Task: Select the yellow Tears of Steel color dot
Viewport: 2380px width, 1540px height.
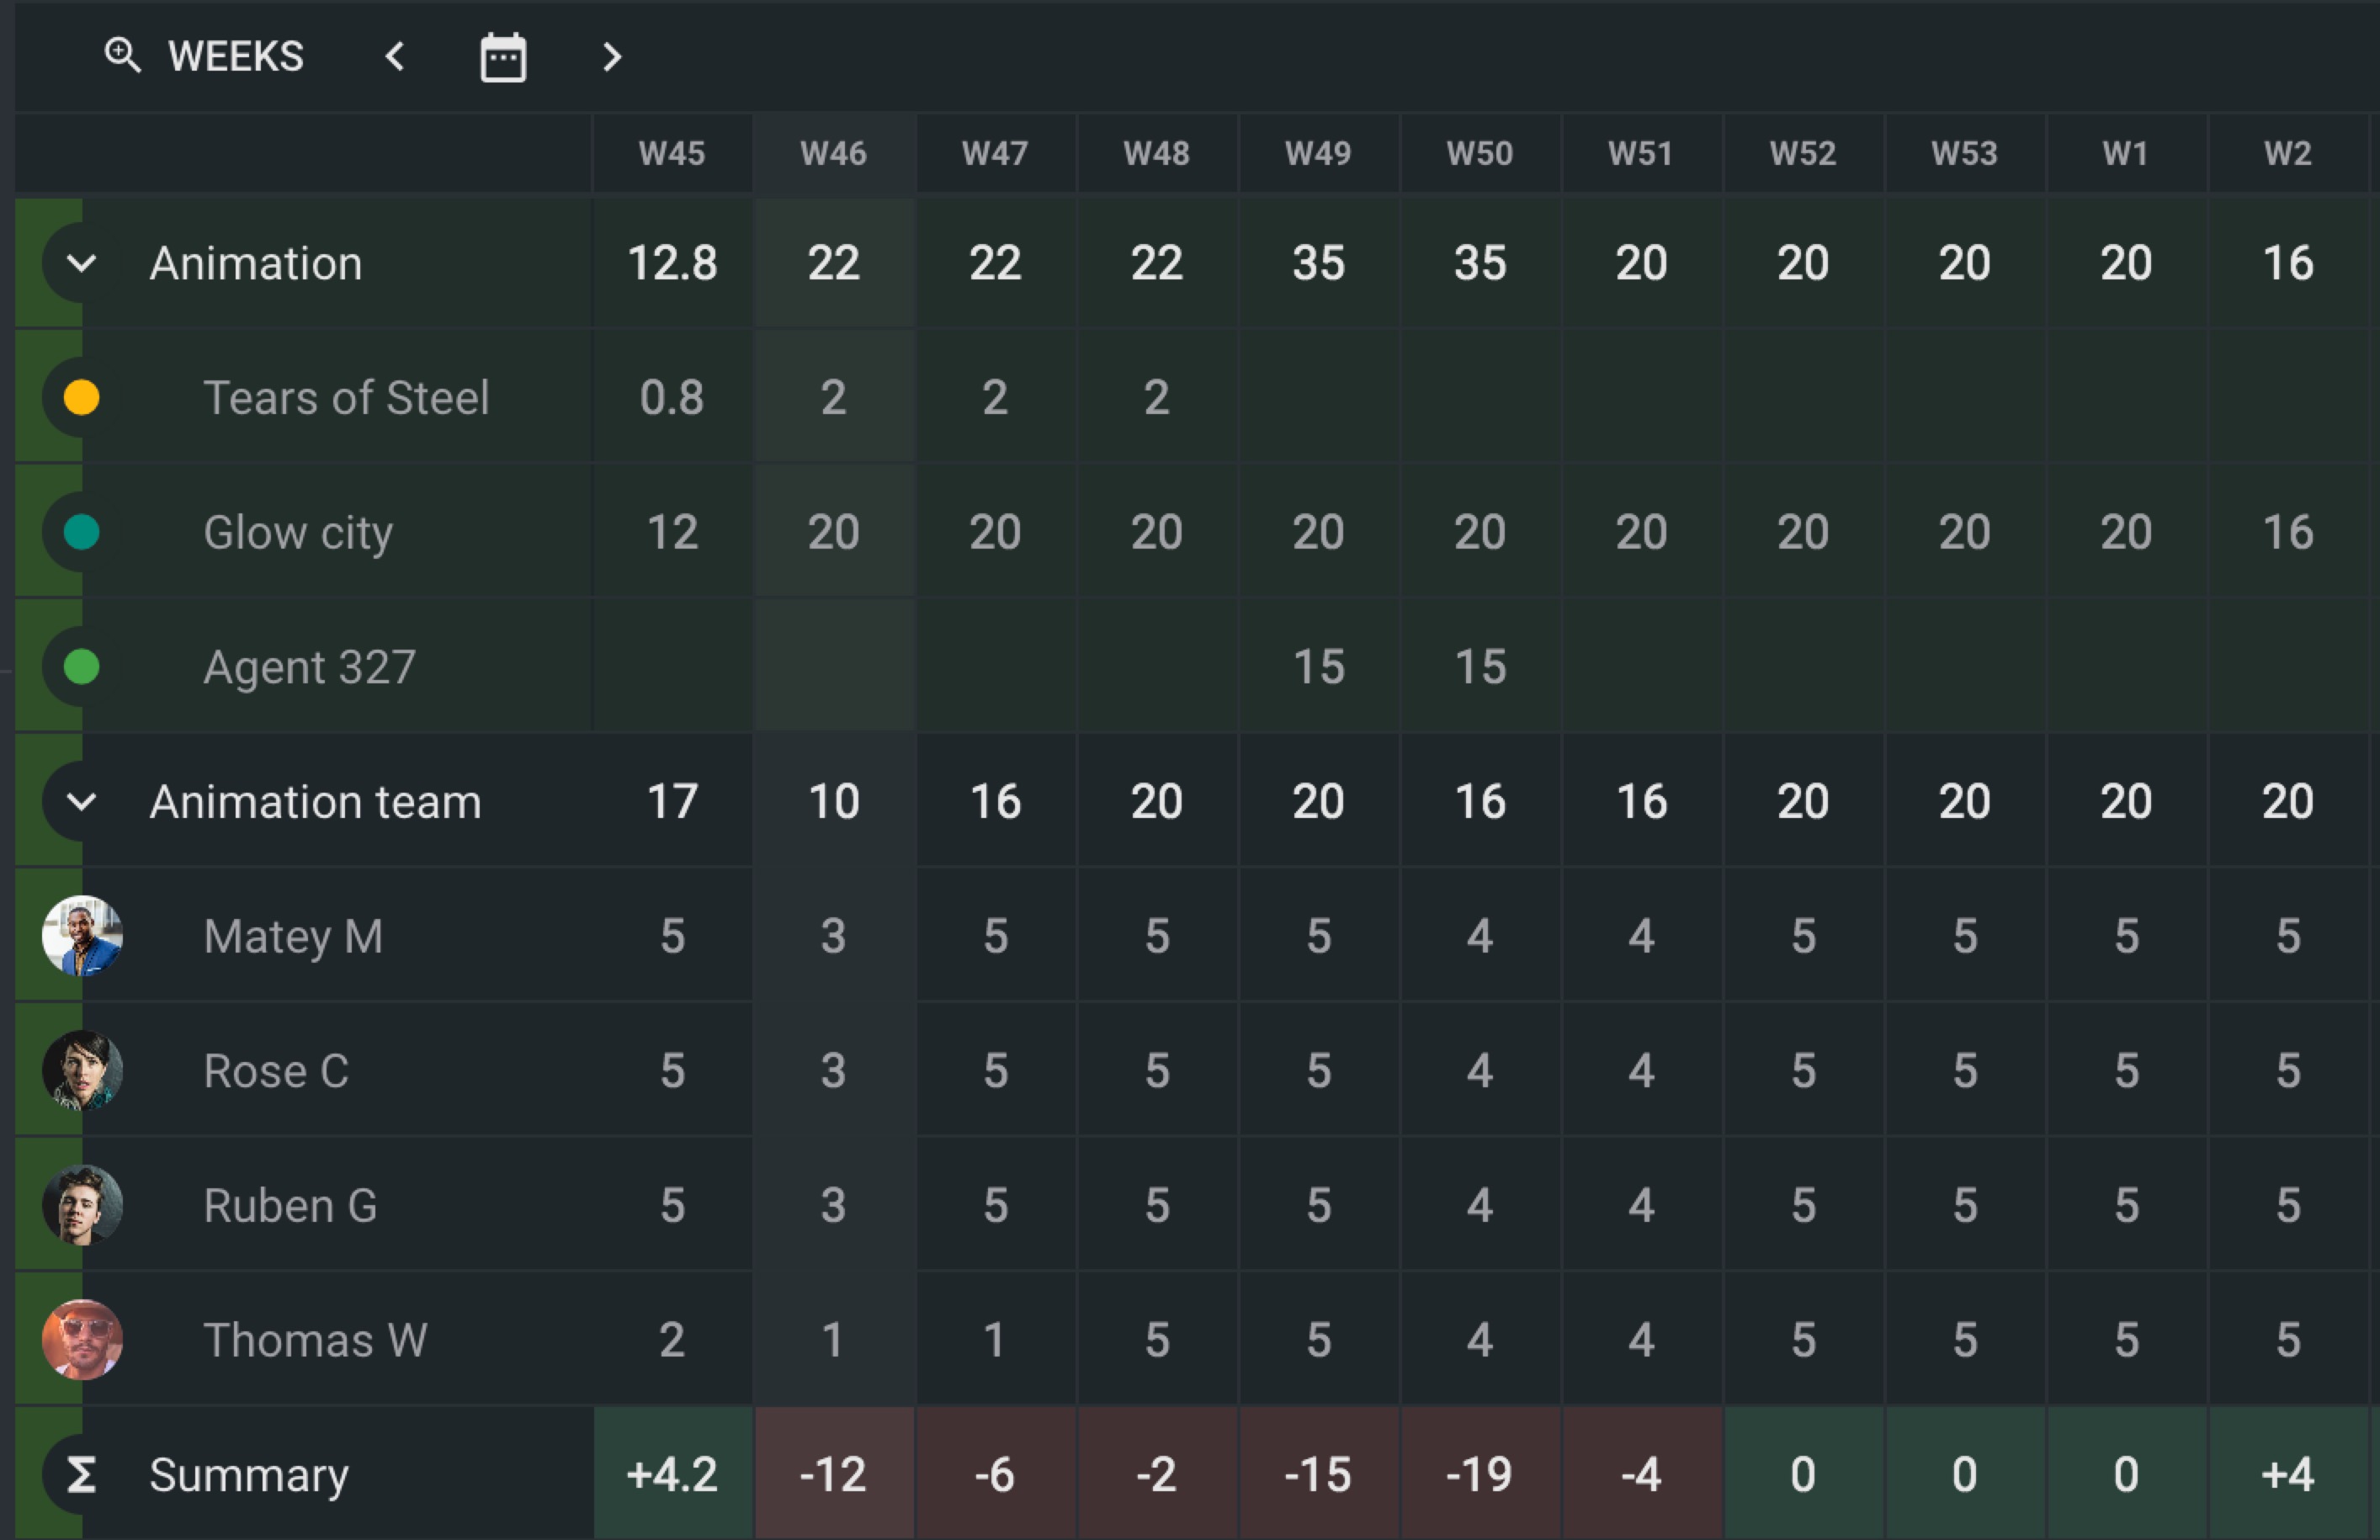Action: click(x=81, y=397)
